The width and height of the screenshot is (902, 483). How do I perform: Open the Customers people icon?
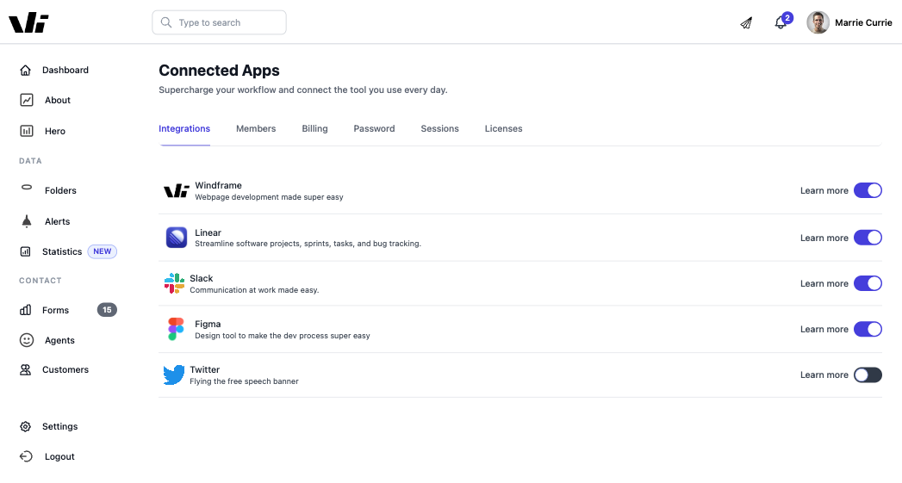point(25,369)
